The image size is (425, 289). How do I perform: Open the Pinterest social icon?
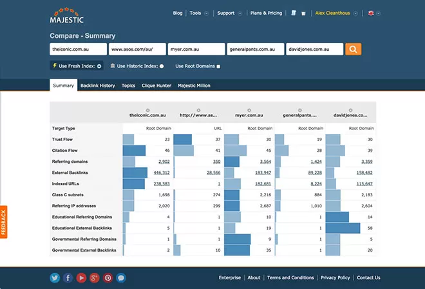[x=108, y=278]
